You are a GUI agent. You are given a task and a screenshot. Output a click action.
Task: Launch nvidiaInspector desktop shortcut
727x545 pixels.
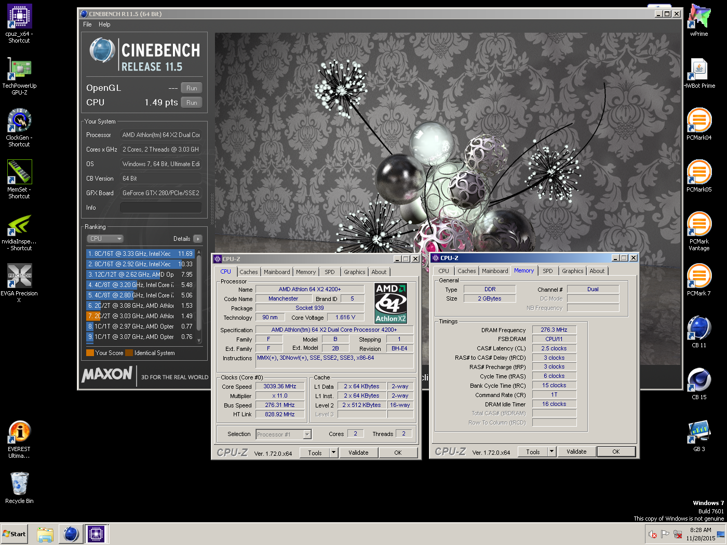(19, 233)
